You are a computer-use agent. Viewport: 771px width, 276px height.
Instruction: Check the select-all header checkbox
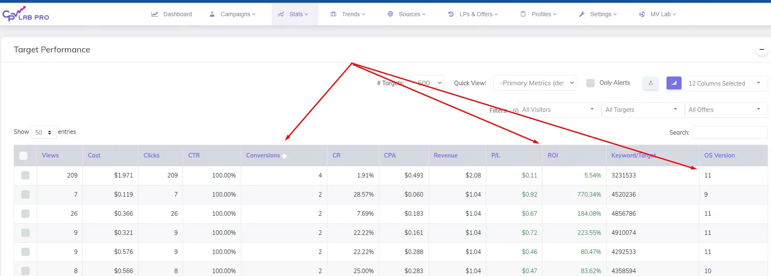[24, 156]
